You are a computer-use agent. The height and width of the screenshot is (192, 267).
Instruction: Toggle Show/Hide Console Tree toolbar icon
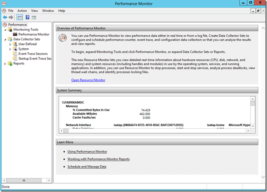click(19, 17)
